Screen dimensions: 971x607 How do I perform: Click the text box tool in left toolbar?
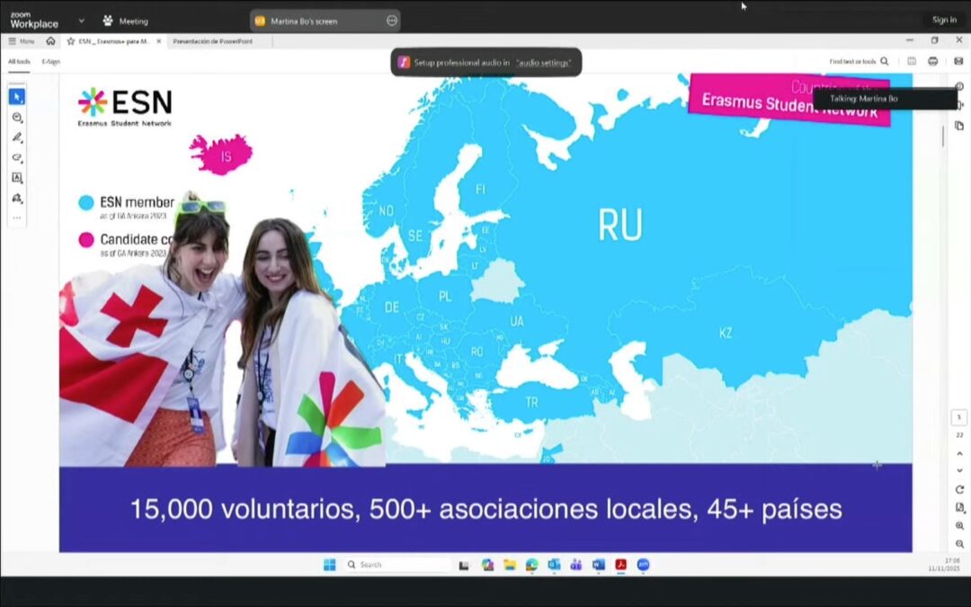point(16,178)
